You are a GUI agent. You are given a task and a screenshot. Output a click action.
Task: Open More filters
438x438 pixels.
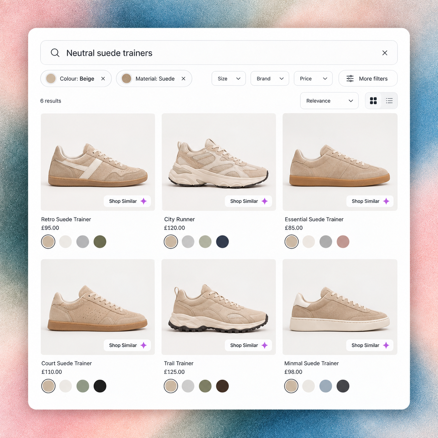pyautogui.click(x=368, y=79)
